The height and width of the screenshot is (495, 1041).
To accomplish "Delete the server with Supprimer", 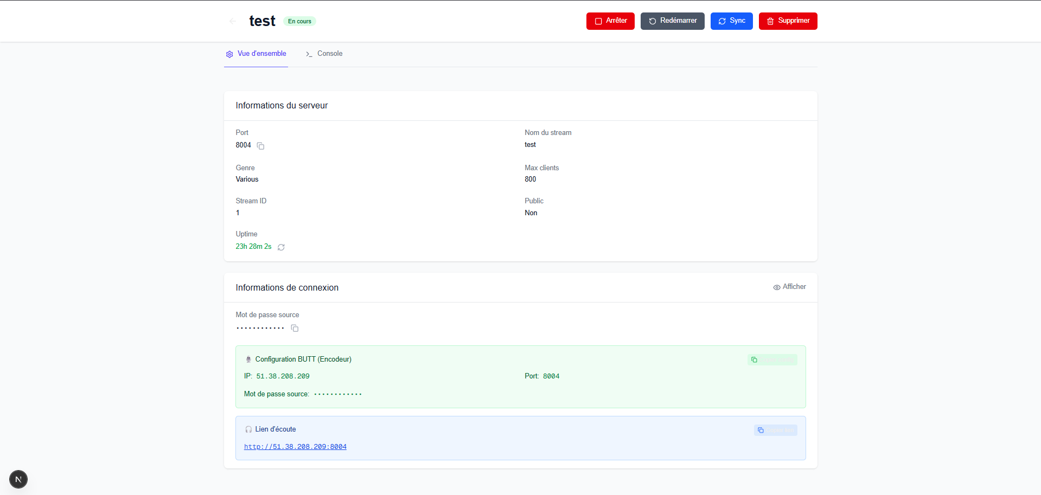I will [x=788, y=21].
